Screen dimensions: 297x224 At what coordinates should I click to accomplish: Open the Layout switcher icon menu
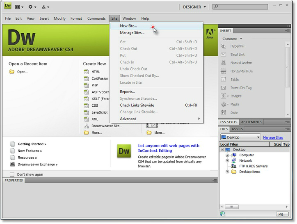click(19, 7)
